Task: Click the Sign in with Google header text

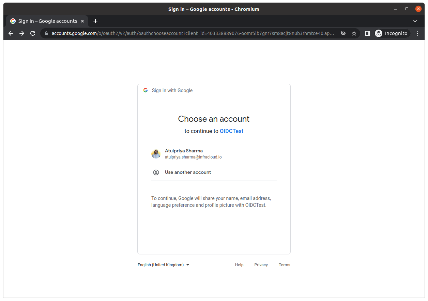Action: coord(172,90)
